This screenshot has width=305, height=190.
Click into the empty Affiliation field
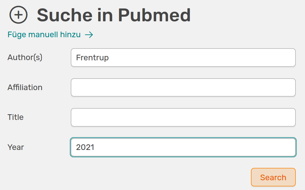coord(183,88)
